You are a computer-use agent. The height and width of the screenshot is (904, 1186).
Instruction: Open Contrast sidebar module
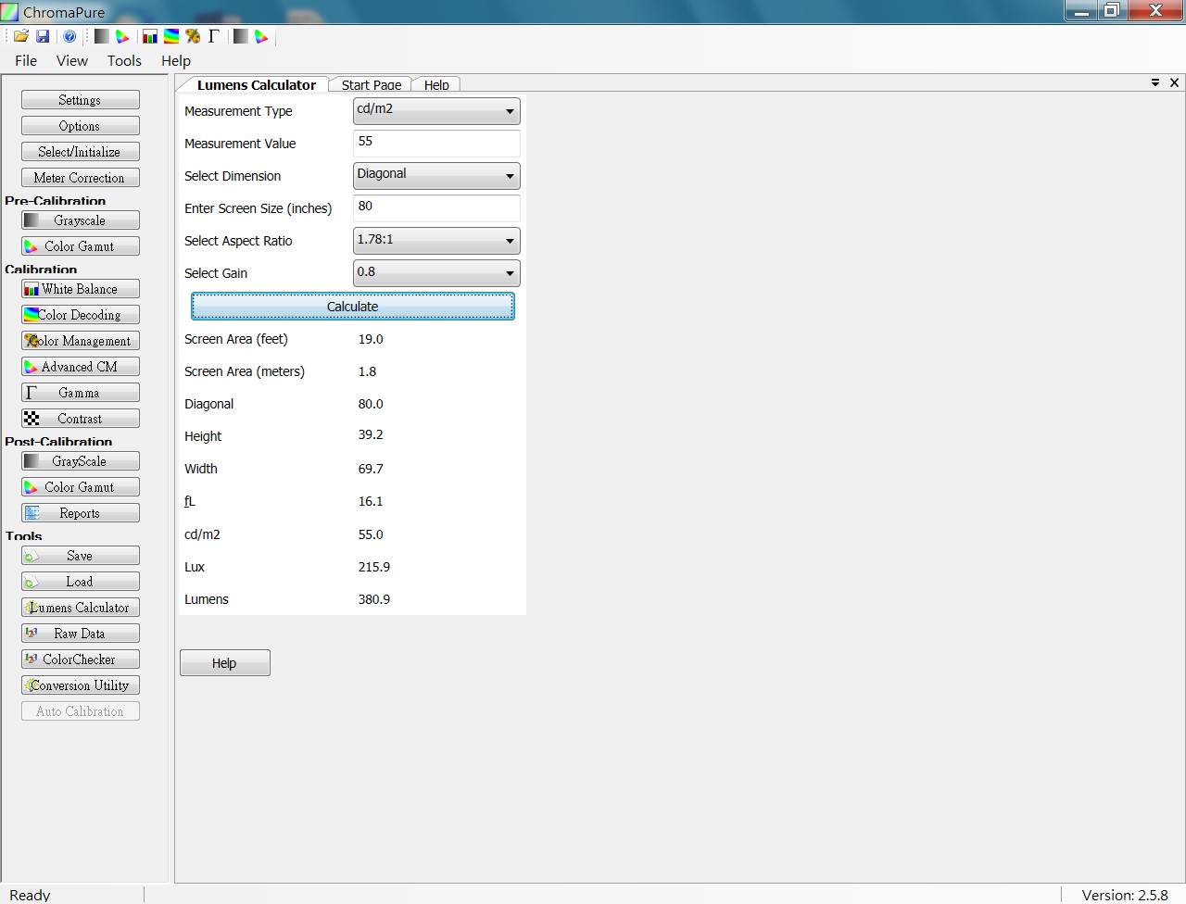[81, 419]
